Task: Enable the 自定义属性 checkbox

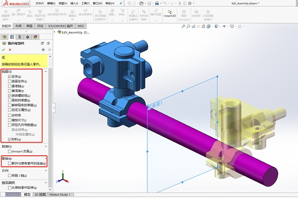Action: coord(10,110)
